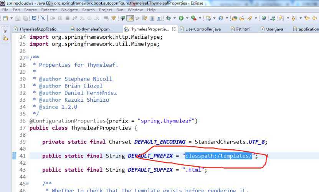This screenshot has height=192, width=319.
Task: Switch to the UserController.java tab
Action: 201,29
